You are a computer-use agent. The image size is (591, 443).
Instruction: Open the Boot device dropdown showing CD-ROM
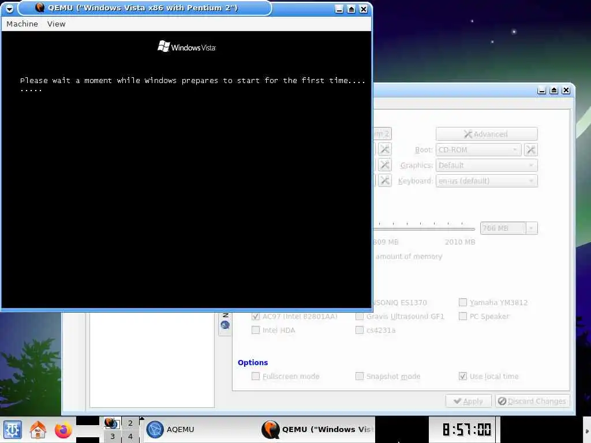pos(478,149)
